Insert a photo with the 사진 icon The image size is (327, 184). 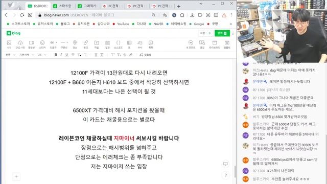point(9,44)
